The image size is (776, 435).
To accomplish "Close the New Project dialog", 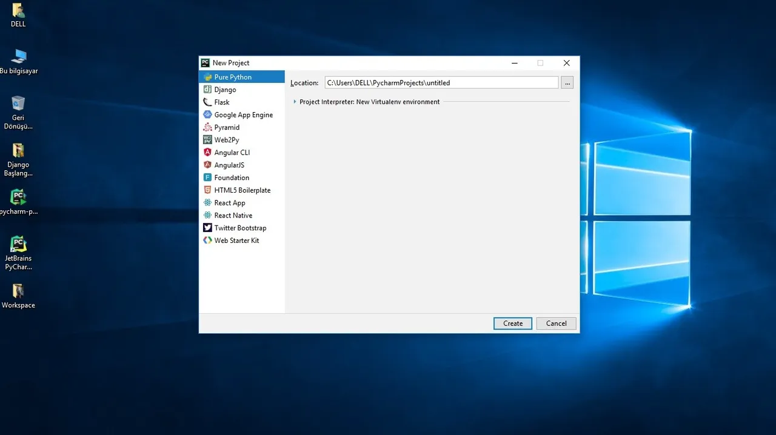I will [566, 63].
